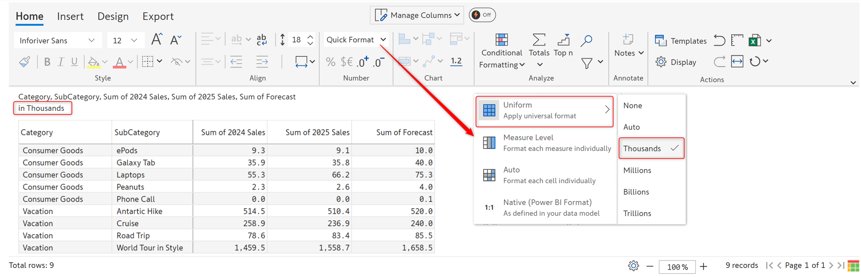Click the percent format icon
The height and width of the screenshot is (277, 861).
coord(330,62)
